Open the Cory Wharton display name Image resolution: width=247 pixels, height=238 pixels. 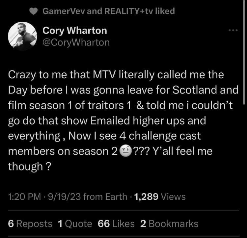(75, 31)
